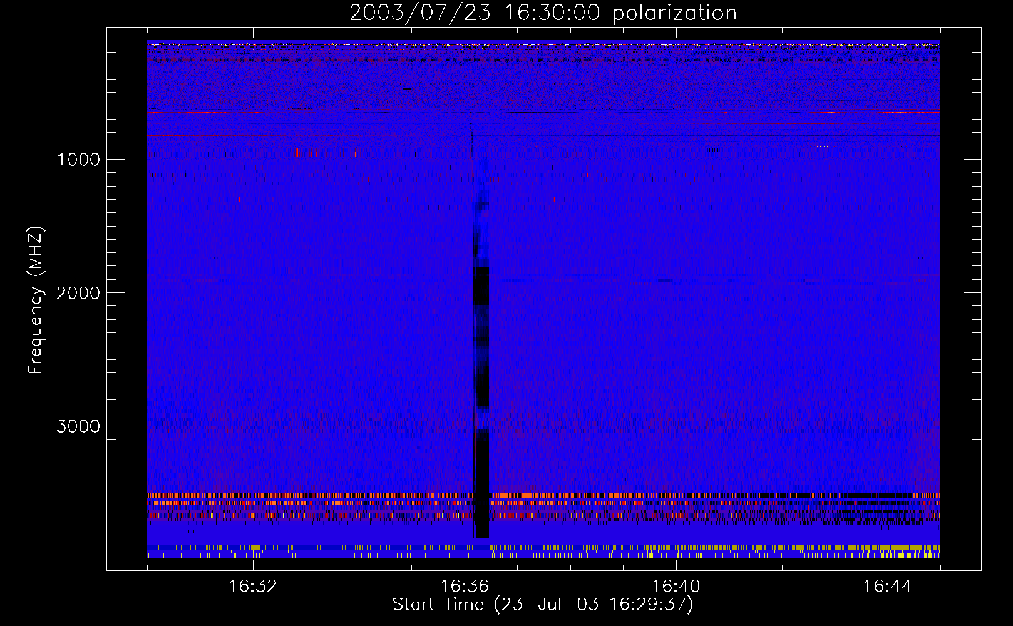Click the 16:44 time axis label

pyautogui.click(x=888, y=586)
